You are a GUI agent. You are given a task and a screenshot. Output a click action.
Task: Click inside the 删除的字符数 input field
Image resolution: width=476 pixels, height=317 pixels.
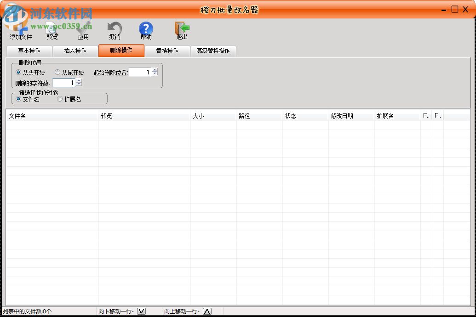(63, 82)
